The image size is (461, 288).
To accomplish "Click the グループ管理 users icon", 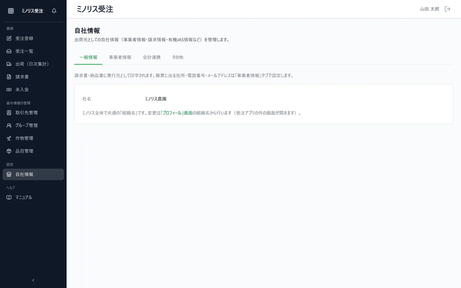I will 9,125.
